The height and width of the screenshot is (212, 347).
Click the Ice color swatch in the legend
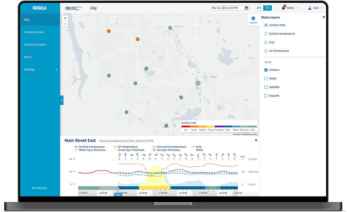click(x=185, y=126)
